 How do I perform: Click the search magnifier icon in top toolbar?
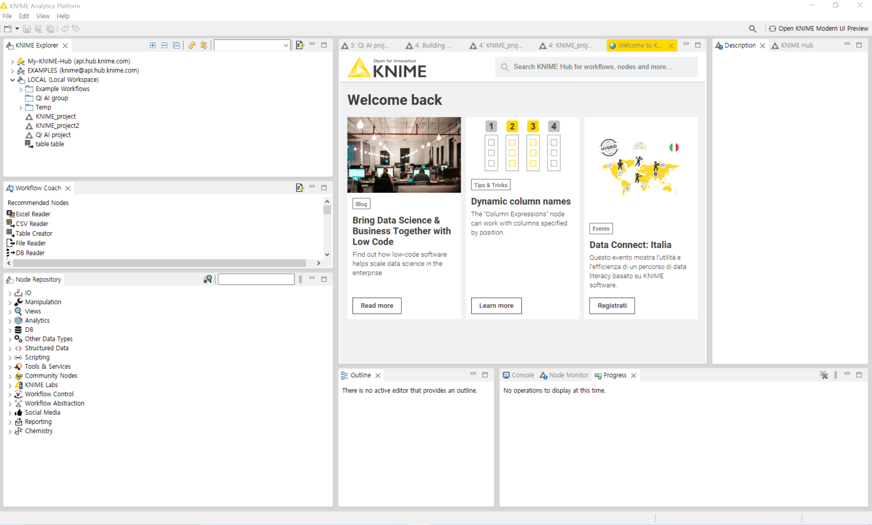[x=752, y=29]
